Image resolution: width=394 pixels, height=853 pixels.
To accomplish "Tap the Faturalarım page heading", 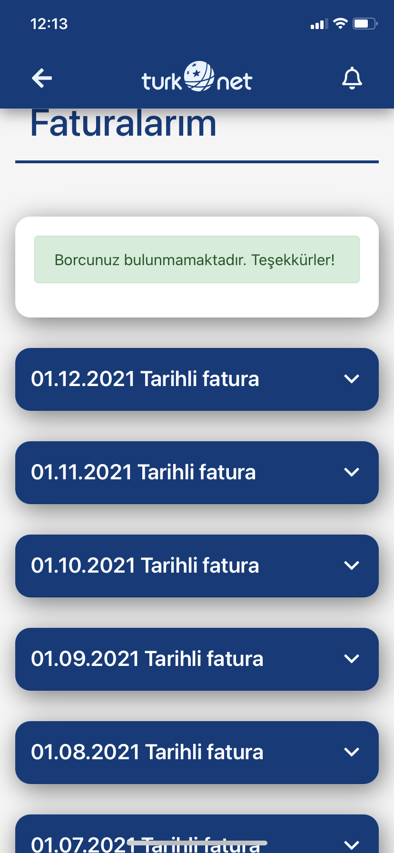I will 123,123.
